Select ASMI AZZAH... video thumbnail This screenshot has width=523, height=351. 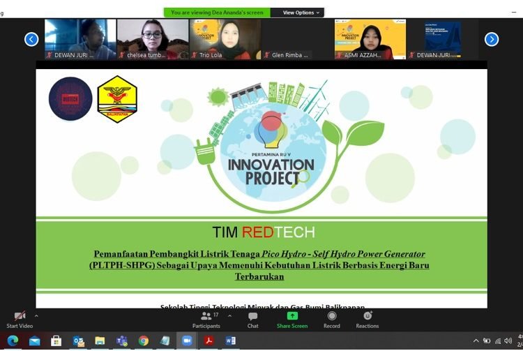click(370, 39)
